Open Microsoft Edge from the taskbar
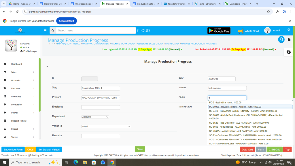295x166 pixels. 76,162
